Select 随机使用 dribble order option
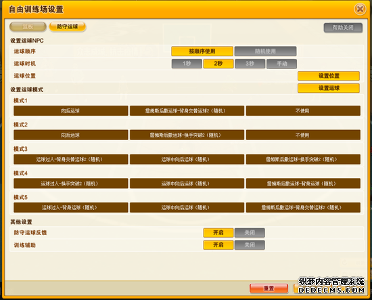Image resolution: width=372 pixels, height=300 pixels. (x=265, y=51)
